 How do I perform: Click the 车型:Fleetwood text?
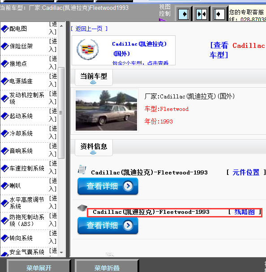(167, 109)
